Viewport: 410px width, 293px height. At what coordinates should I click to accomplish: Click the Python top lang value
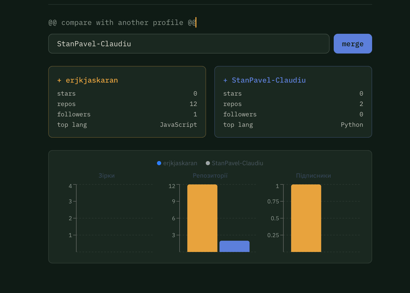point(352,125)
